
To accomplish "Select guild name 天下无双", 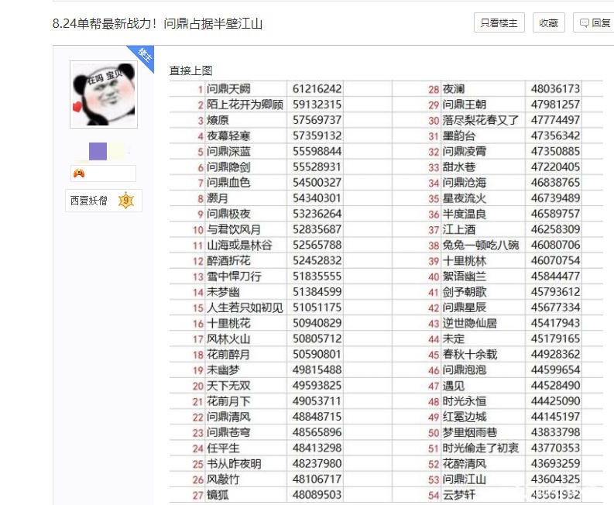I will [228, 386].
